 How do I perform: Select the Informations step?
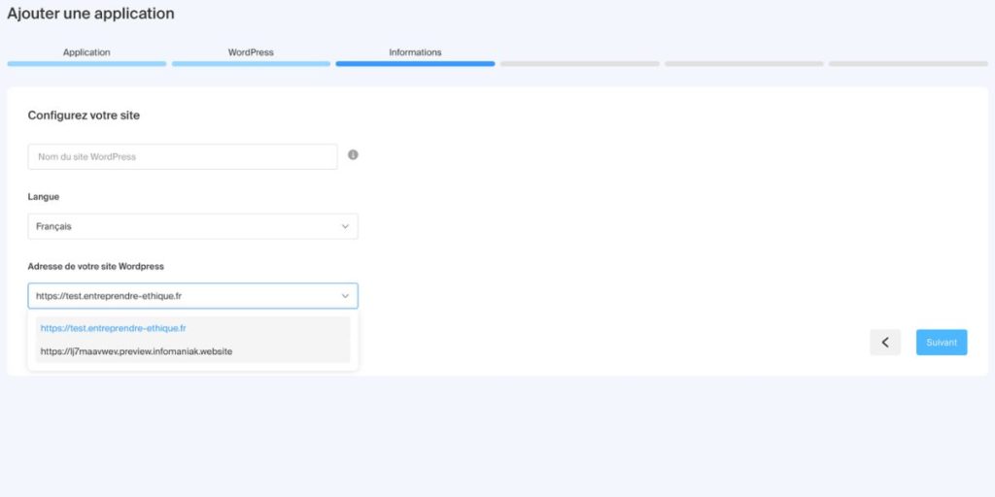point(415,52)
